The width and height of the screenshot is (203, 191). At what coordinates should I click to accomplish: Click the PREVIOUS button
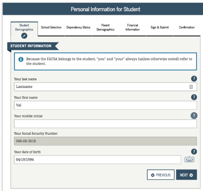(161, 175)
